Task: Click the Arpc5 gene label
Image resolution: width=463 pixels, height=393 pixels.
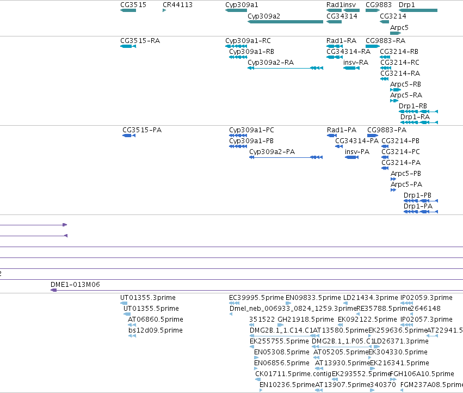Action: coord(399,27)
